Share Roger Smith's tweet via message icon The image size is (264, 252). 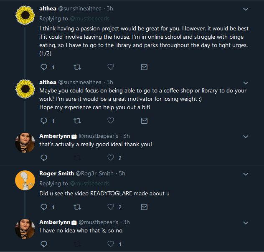[144, 207]
